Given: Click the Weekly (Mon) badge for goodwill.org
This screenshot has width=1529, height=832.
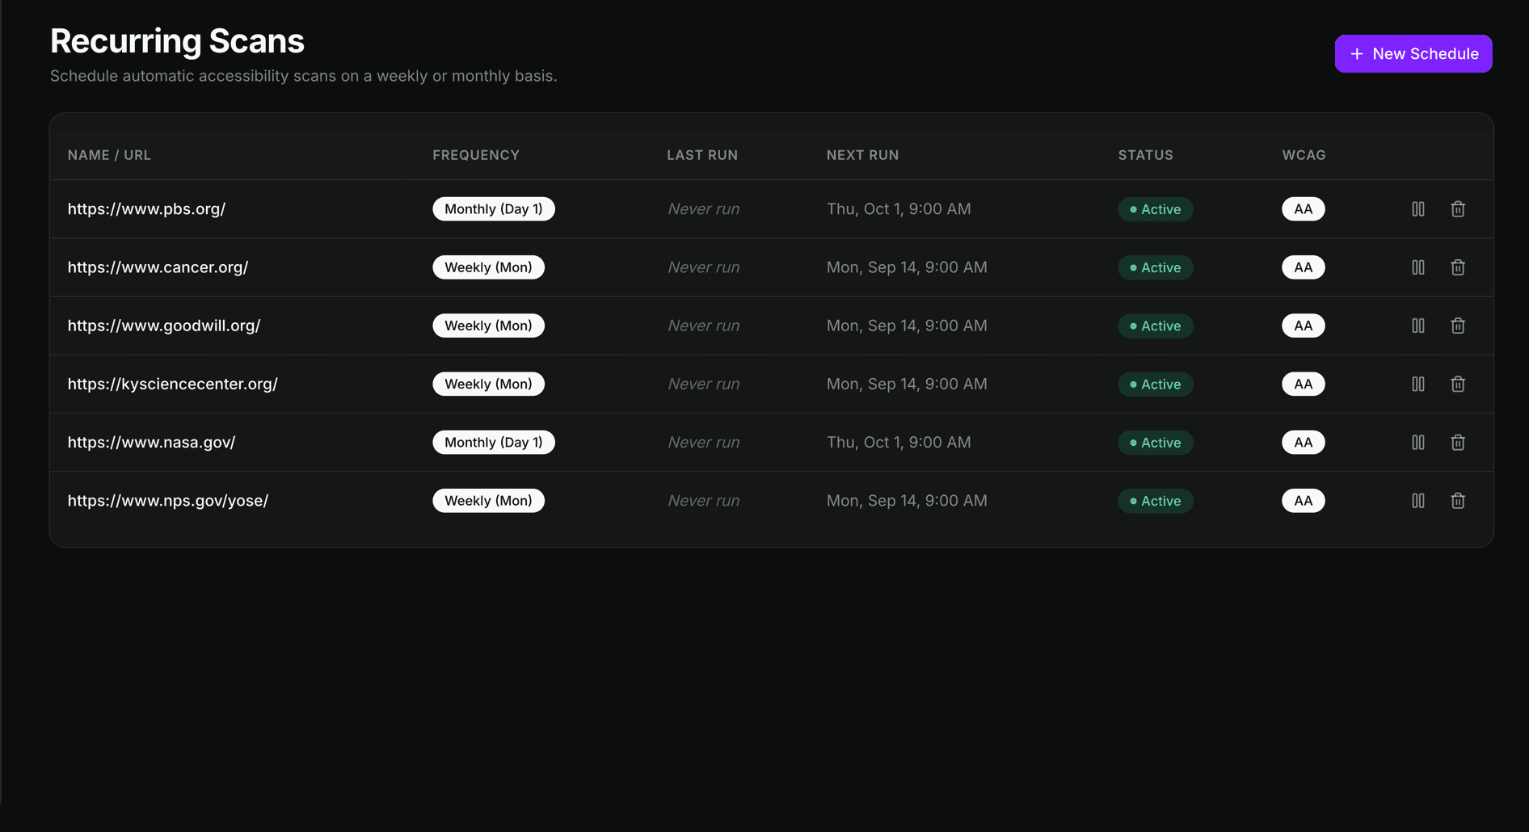Looking at the screenshot, I should pyautogui.click(x=488, y=326).
